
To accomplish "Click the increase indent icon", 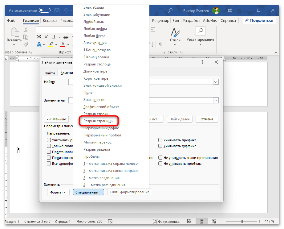I will tap(153, 30).
